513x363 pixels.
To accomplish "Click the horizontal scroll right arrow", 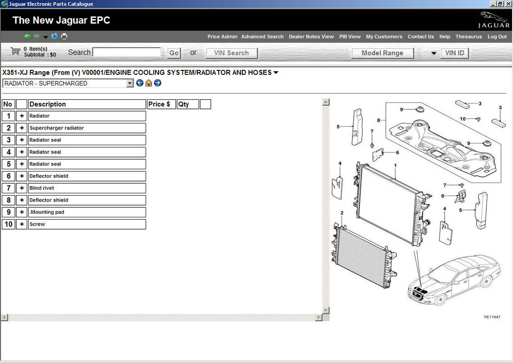I will click(x=319, y=318).
